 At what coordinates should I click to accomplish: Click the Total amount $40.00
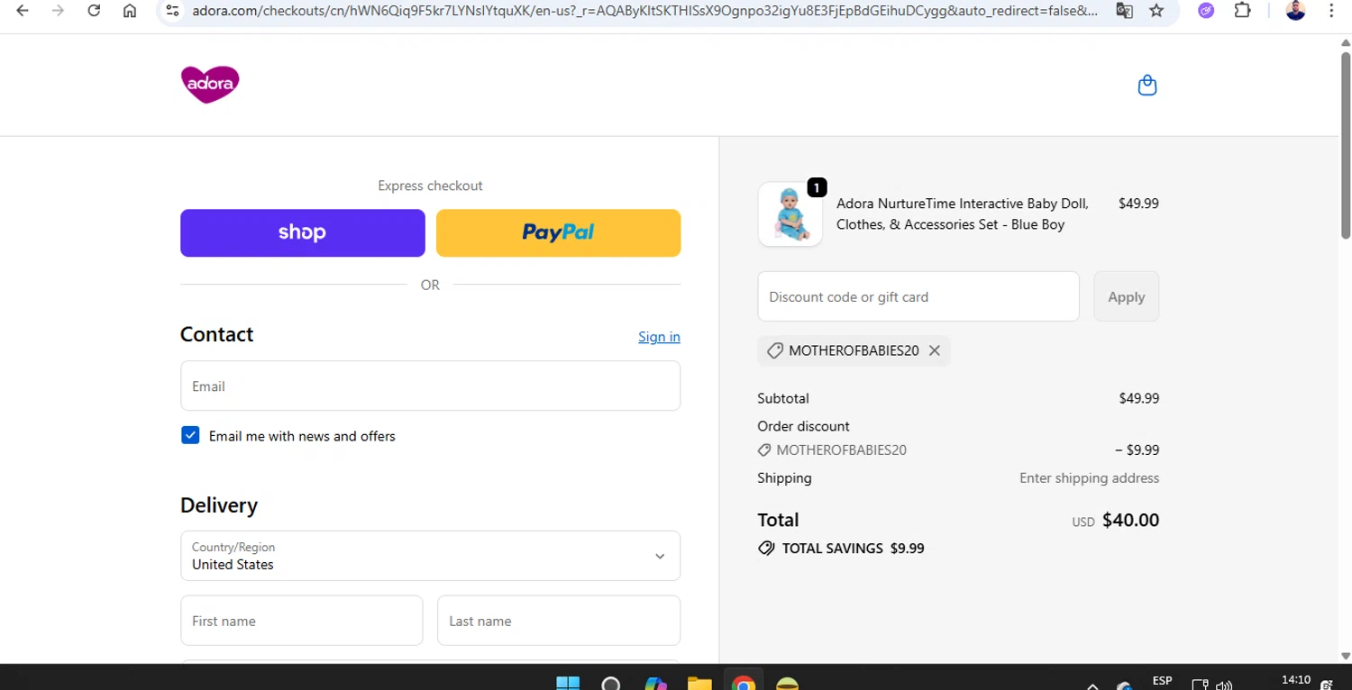coord(1130,520)
